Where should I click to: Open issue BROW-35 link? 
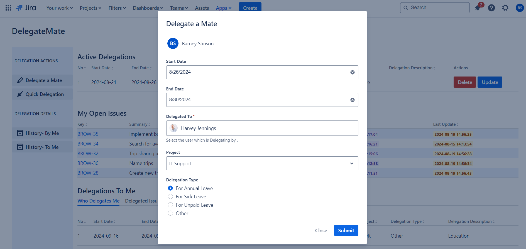88,134
